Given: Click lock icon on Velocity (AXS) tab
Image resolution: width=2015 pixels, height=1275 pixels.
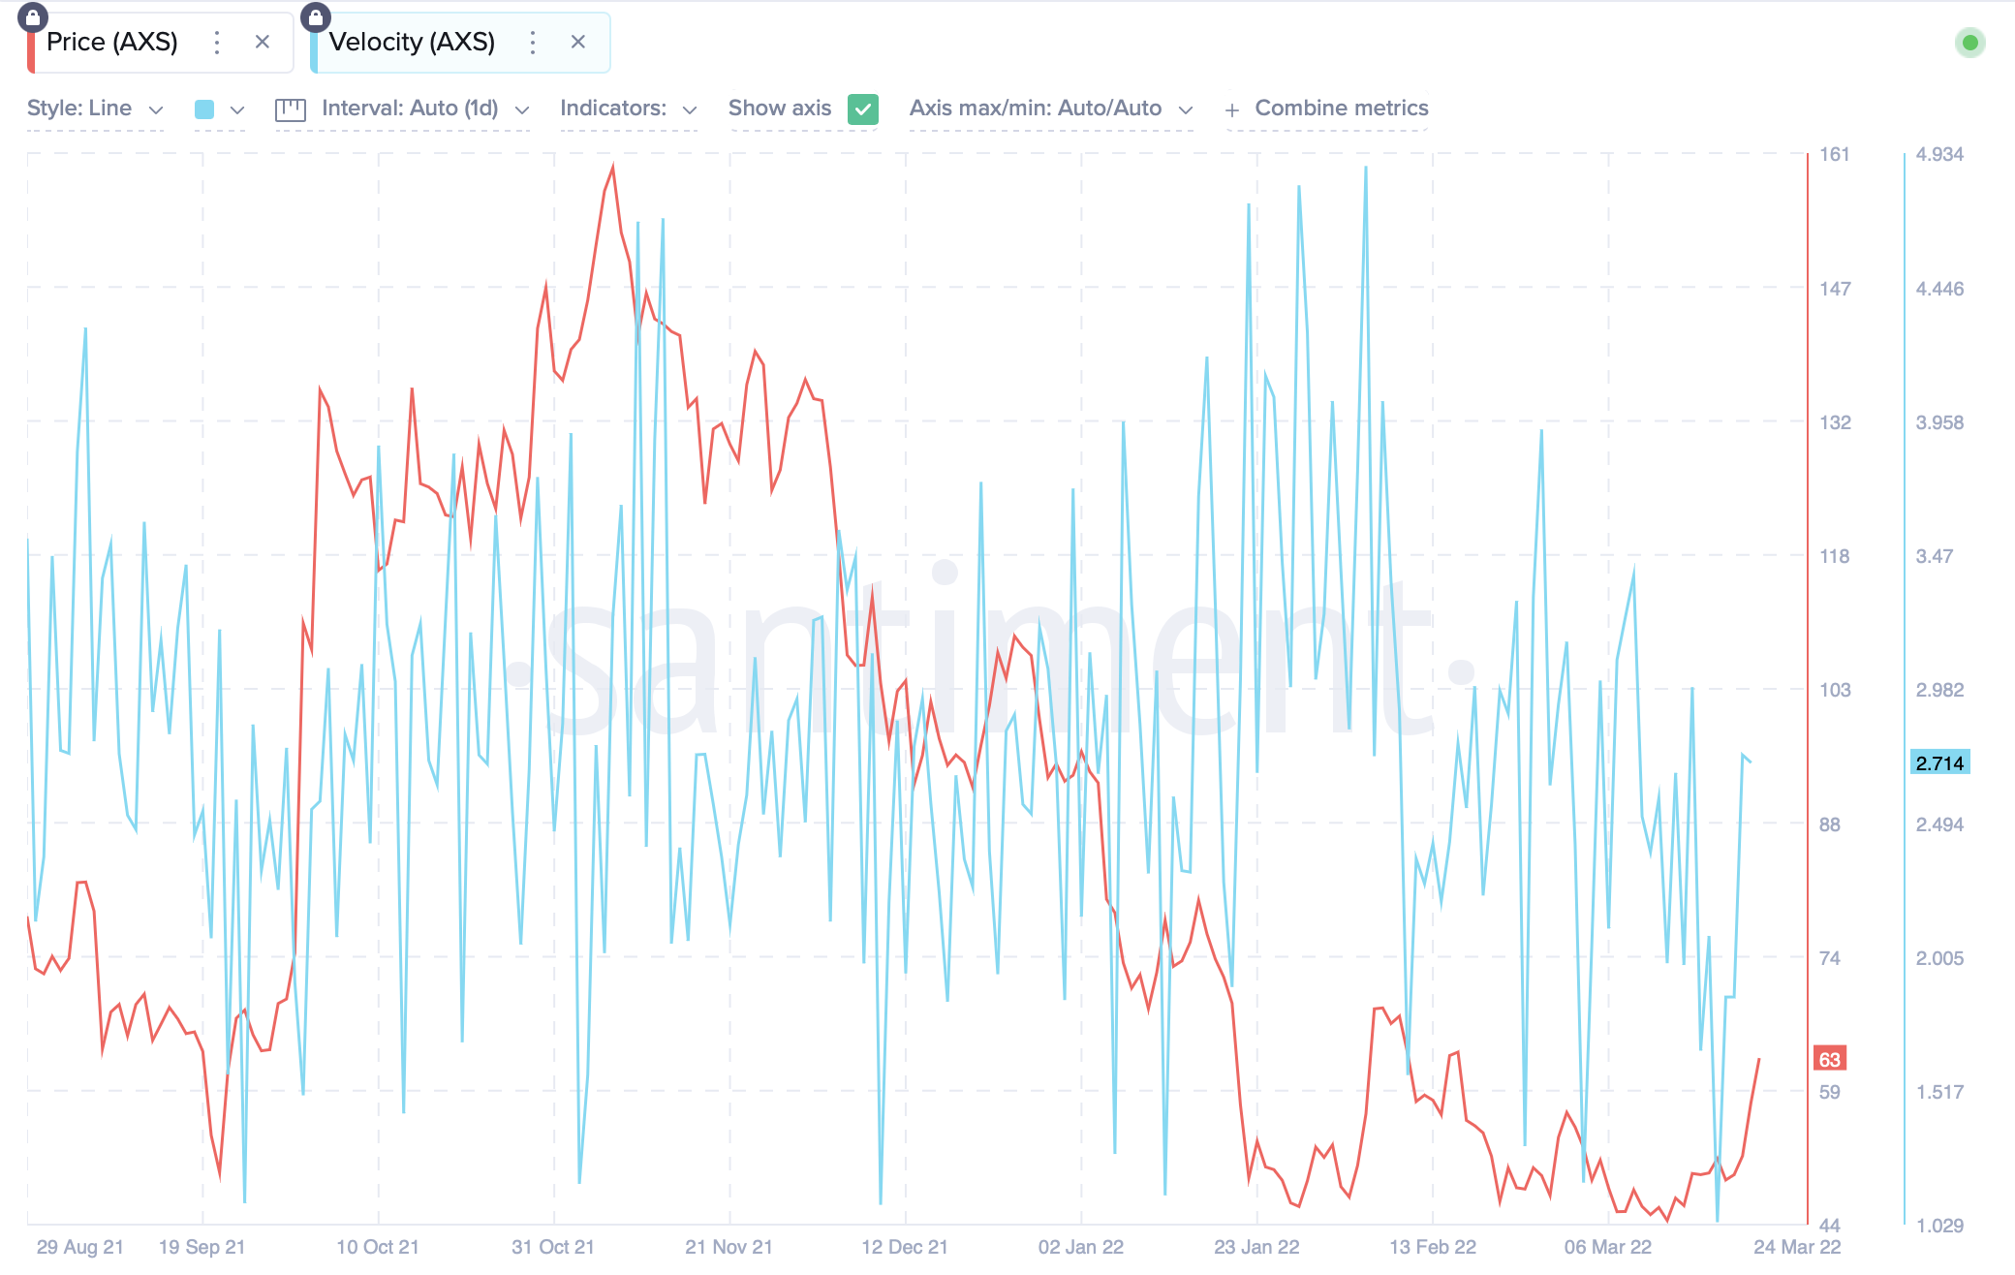Looking at the screenshot, I should (316, 16).
